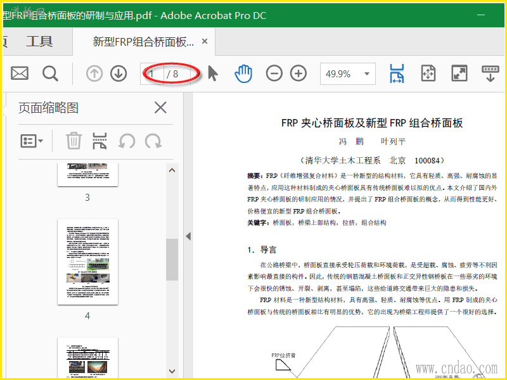Switch to full screen mode
Image resolution: width=507 pixels, height=380 pixels.
coord(459,73)
